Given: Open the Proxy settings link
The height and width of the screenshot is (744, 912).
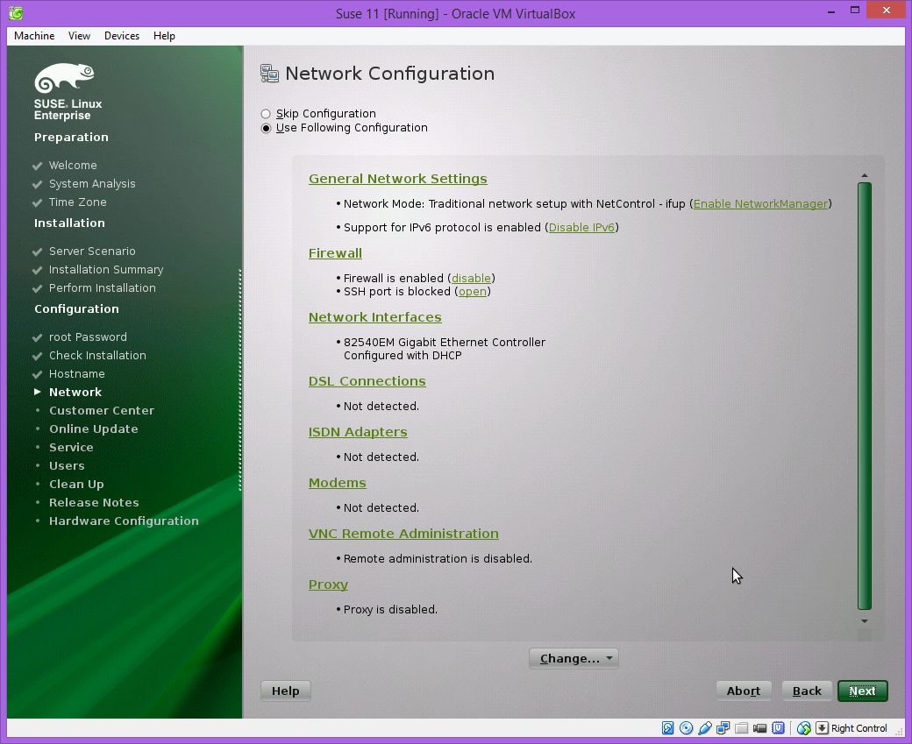Looking at the screenshot, I should coord(328,585).
